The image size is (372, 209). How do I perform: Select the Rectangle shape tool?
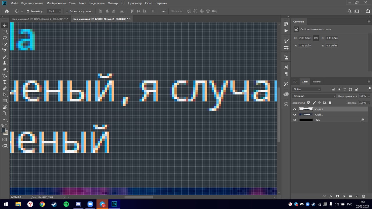click(x=5, y=101)
